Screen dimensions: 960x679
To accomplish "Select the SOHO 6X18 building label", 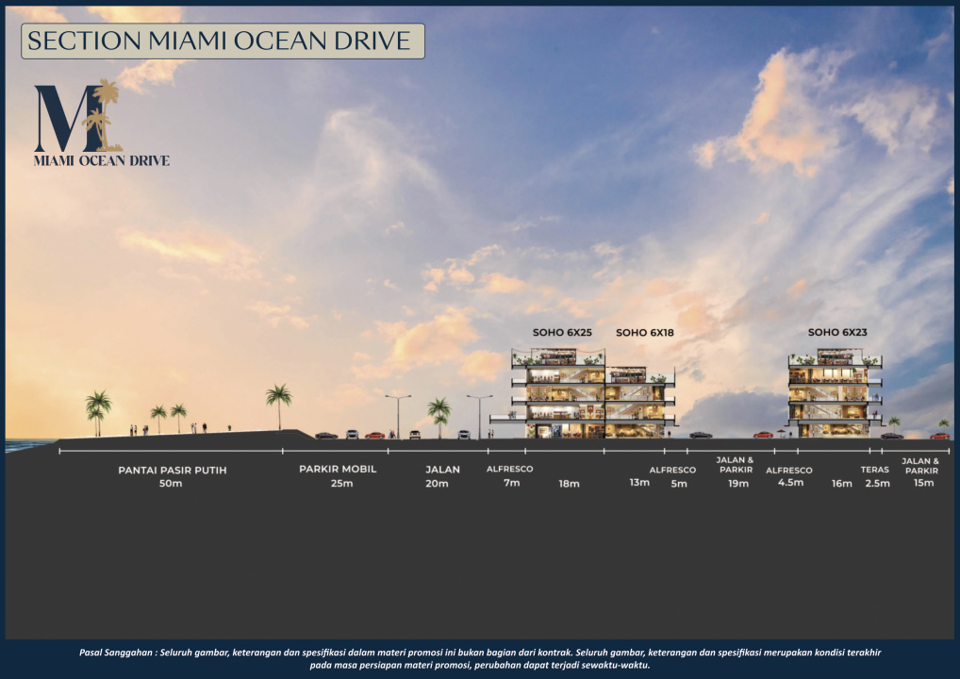I will [644, 333].
